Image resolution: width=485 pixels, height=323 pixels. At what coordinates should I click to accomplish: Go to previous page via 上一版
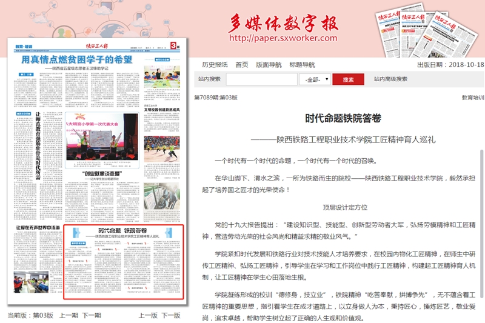click(148, 316)
